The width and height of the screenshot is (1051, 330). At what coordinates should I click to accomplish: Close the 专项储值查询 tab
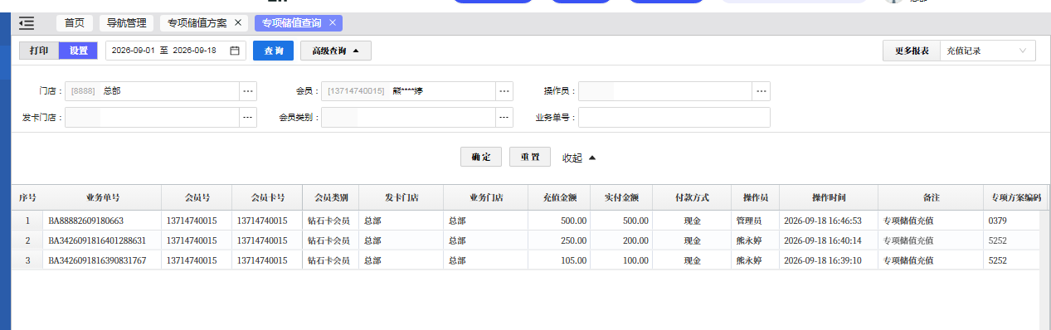333,23
